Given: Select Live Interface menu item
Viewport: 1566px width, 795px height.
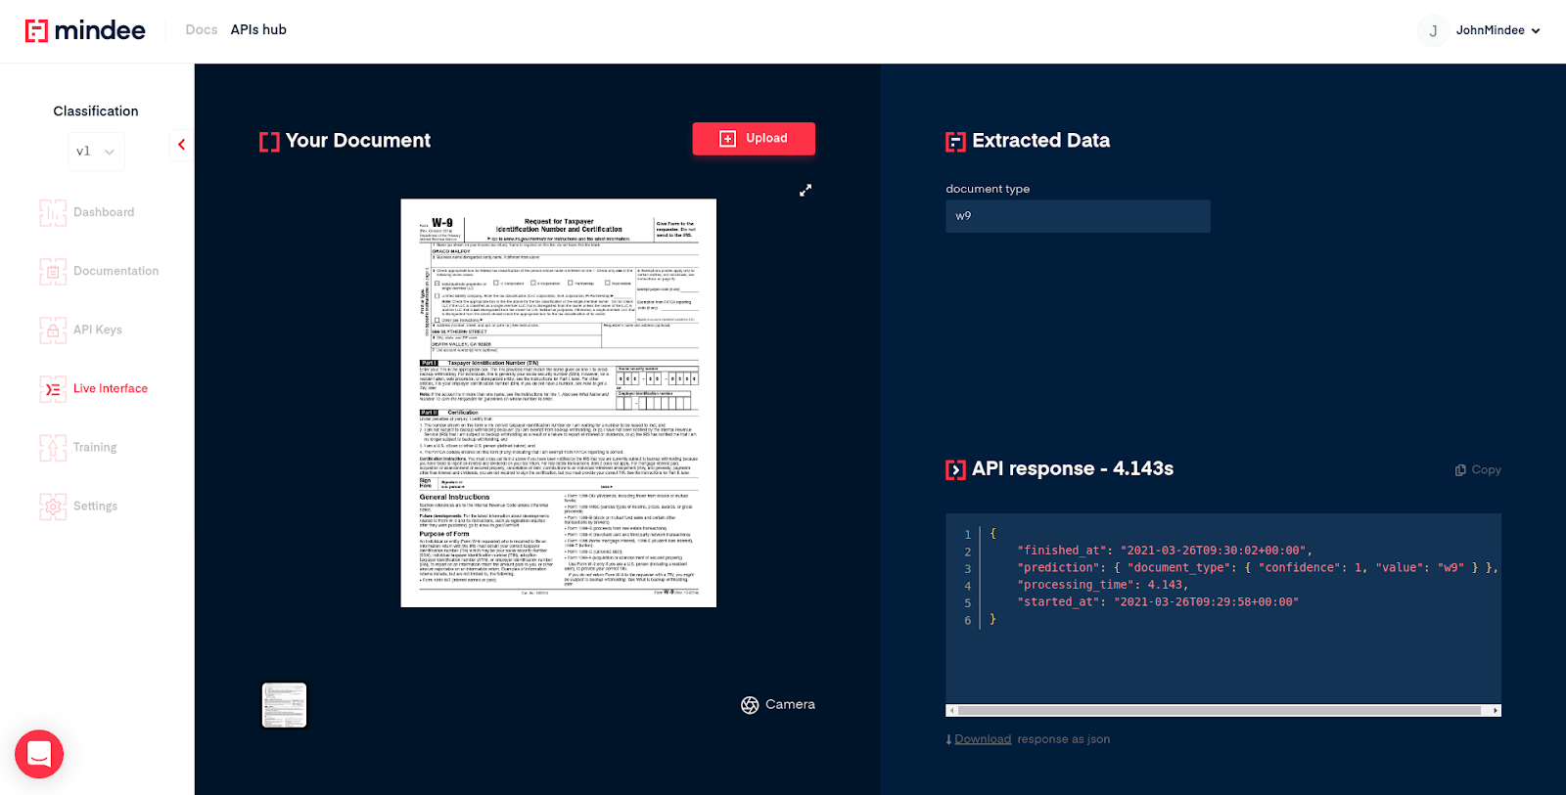Looking at the screenshot, I should point(111,388).
